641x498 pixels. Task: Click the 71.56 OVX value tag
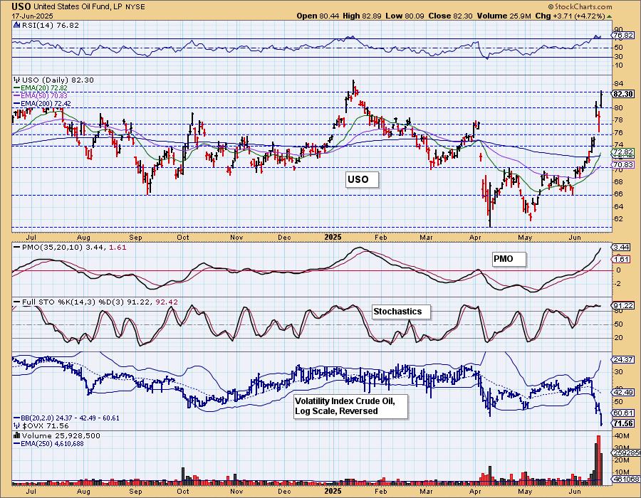(624, 423)
